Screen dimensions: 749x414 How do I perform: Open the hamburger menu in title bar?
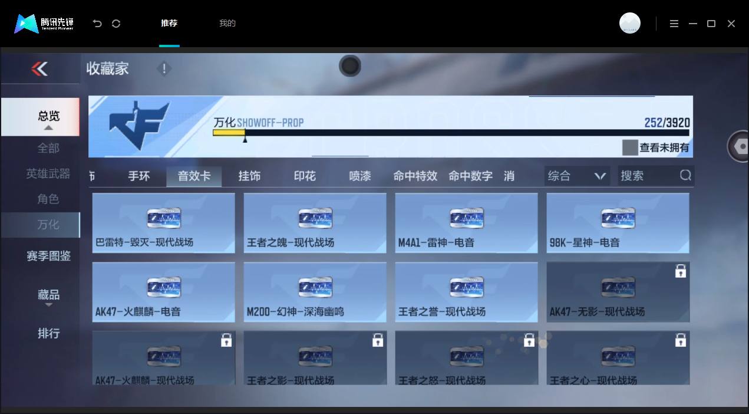coord(674,24)
